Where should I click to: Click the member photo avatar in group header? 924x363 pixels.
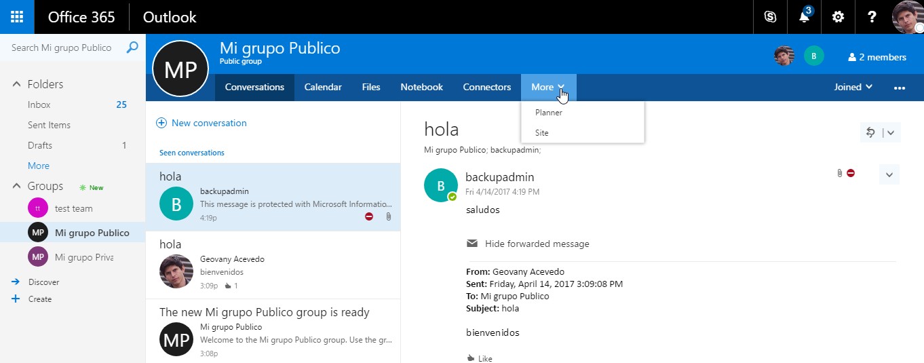pyautogui.click(x=784, y=56)
